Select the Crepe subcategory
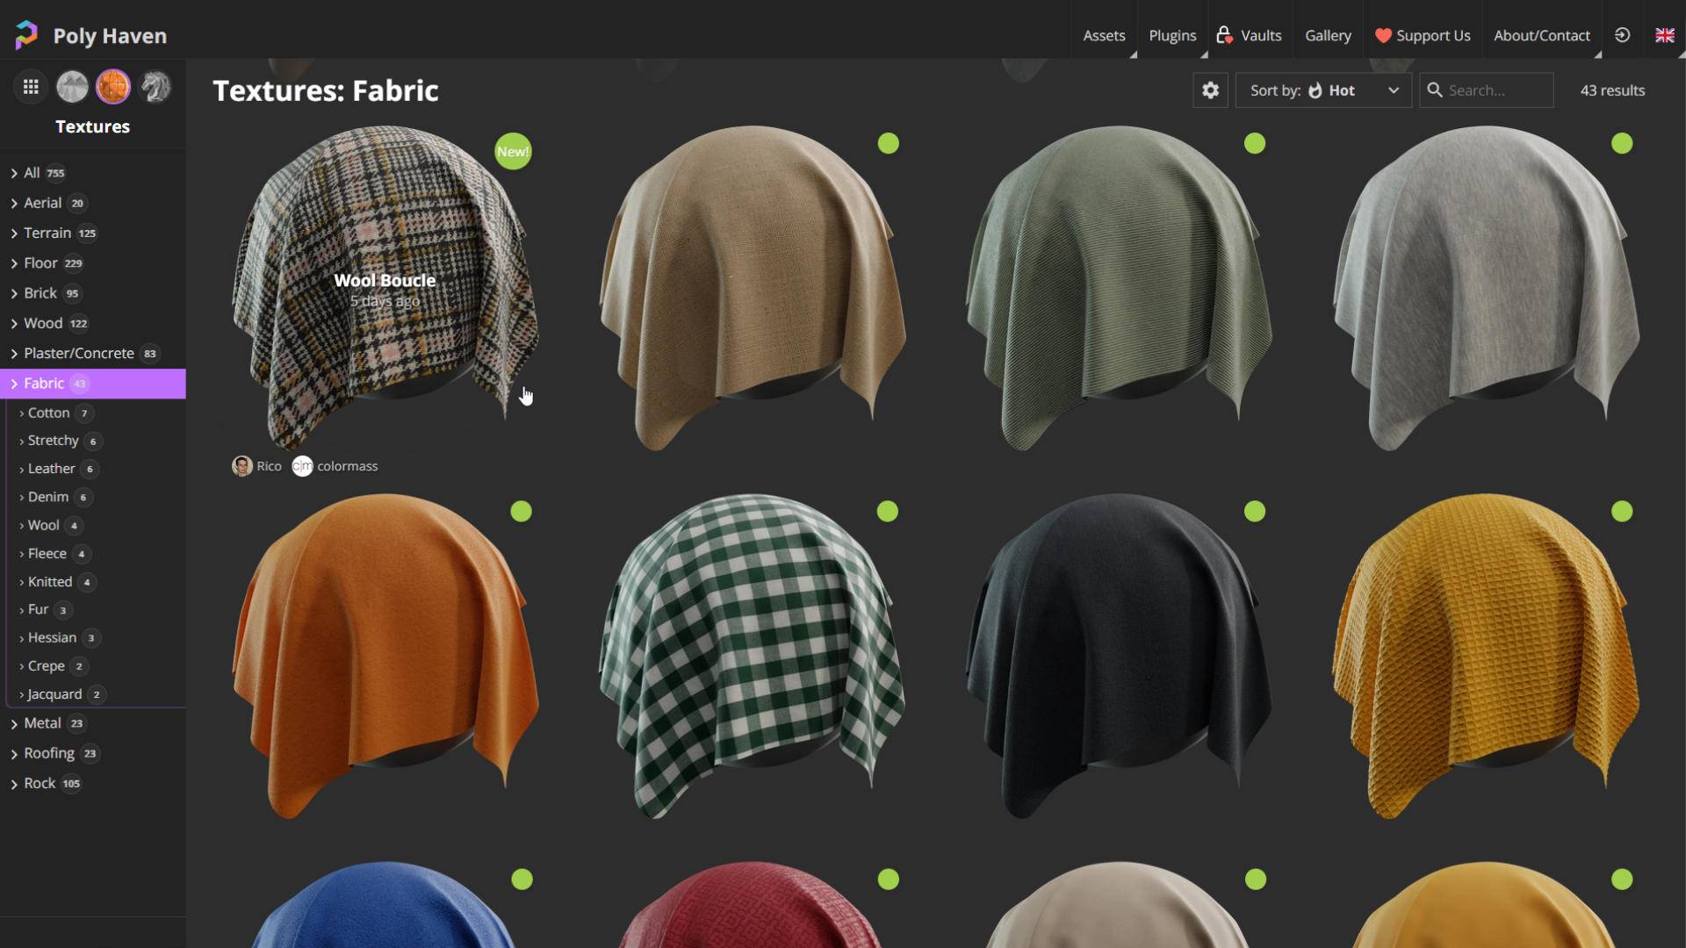This screenshot has height=948, width=1686. (x=53, y=666)
